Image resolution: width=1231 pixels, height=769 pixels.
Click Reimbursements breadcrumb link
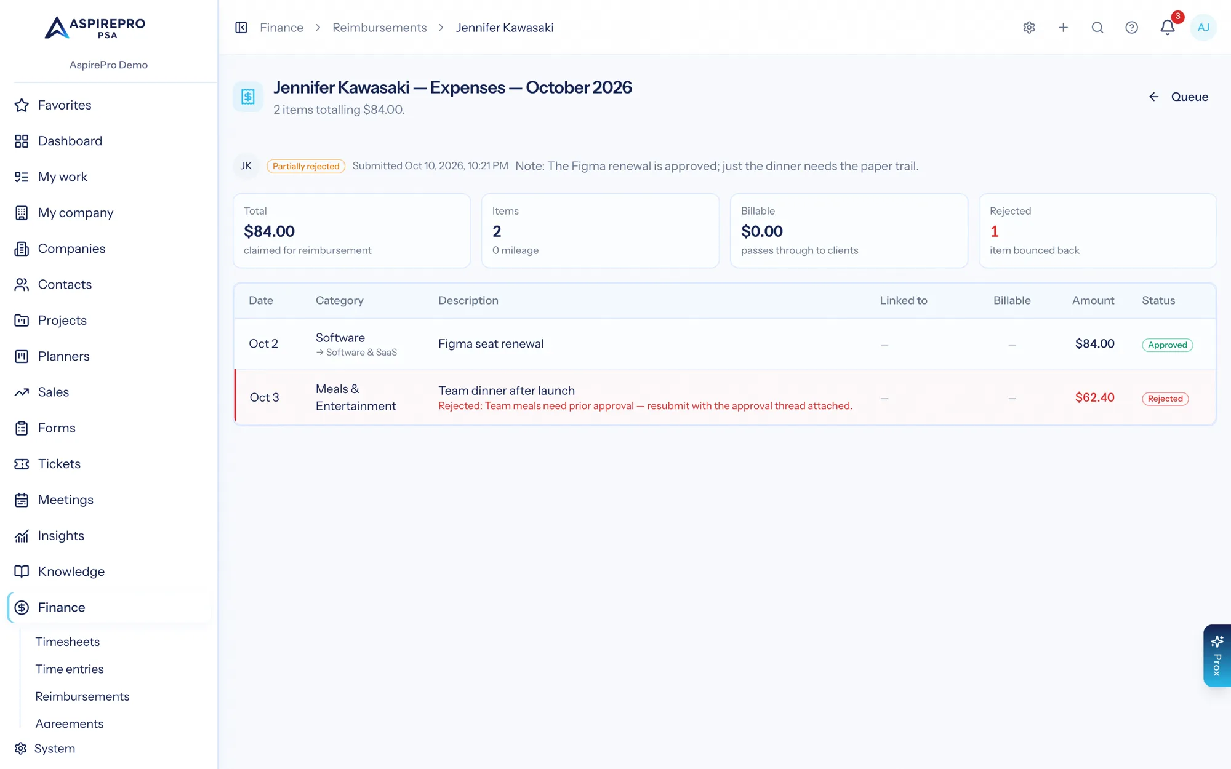pyautogui.click(x=380, y=28)
